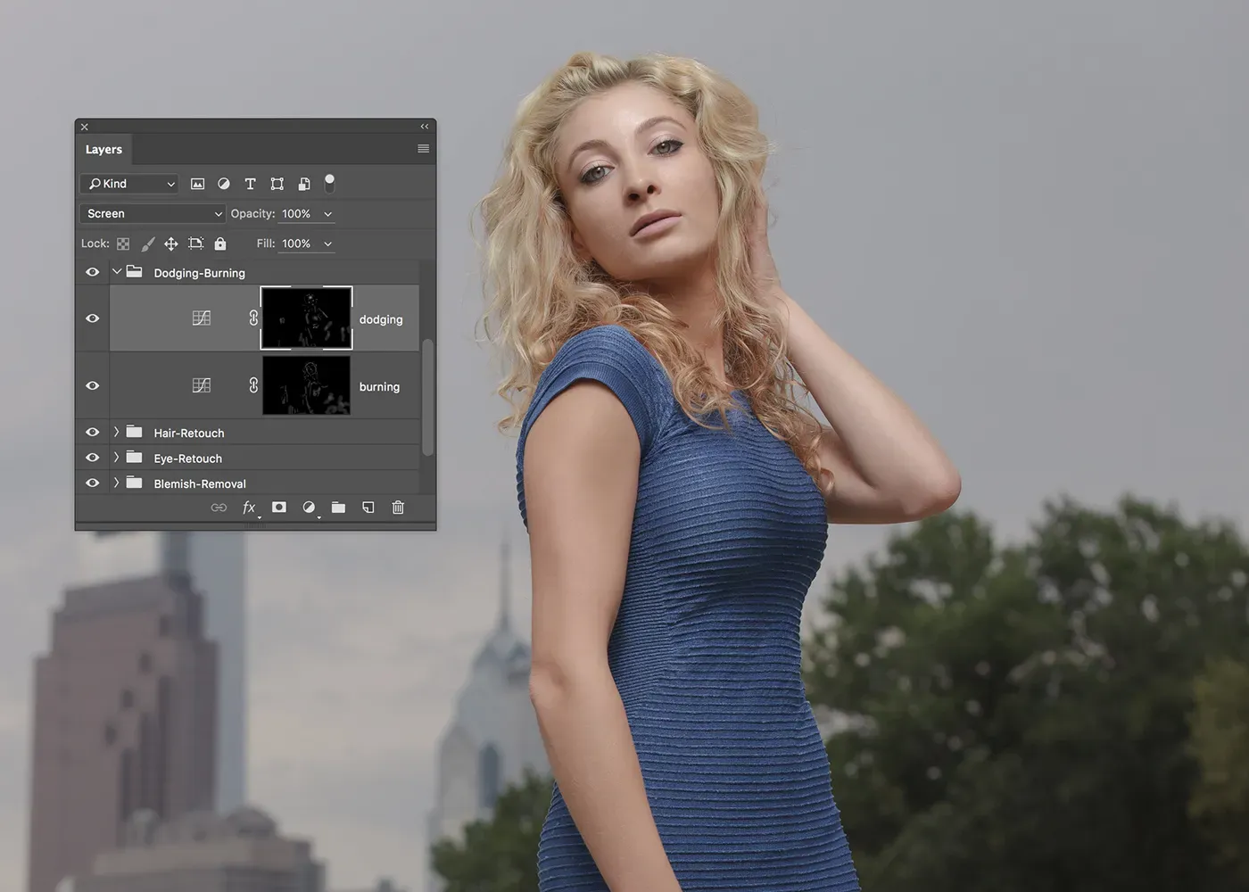The image size is (1249, 892).
Task: Select the burning layer mask thumbnail
Action: (x=306, y=386)
